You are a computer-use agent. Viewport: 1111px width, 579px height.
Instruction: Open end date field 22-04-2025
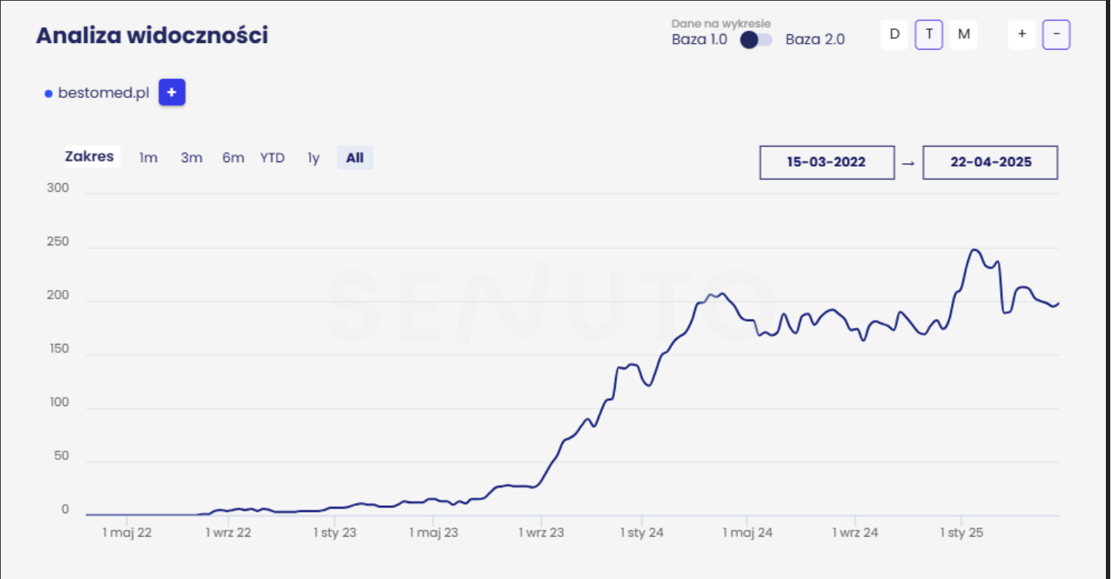(x=990, y=162)
